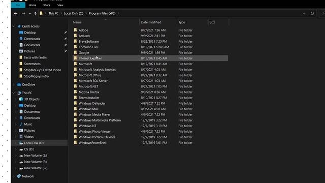Click Local Disk (C:) in breadcrumb path

click(73, 13)
